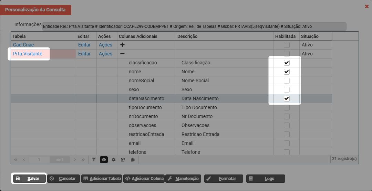This screenshot has width=372, height=191.
Task: Click Editar link for Cad.Cnae row
Action: pos(84,45)
